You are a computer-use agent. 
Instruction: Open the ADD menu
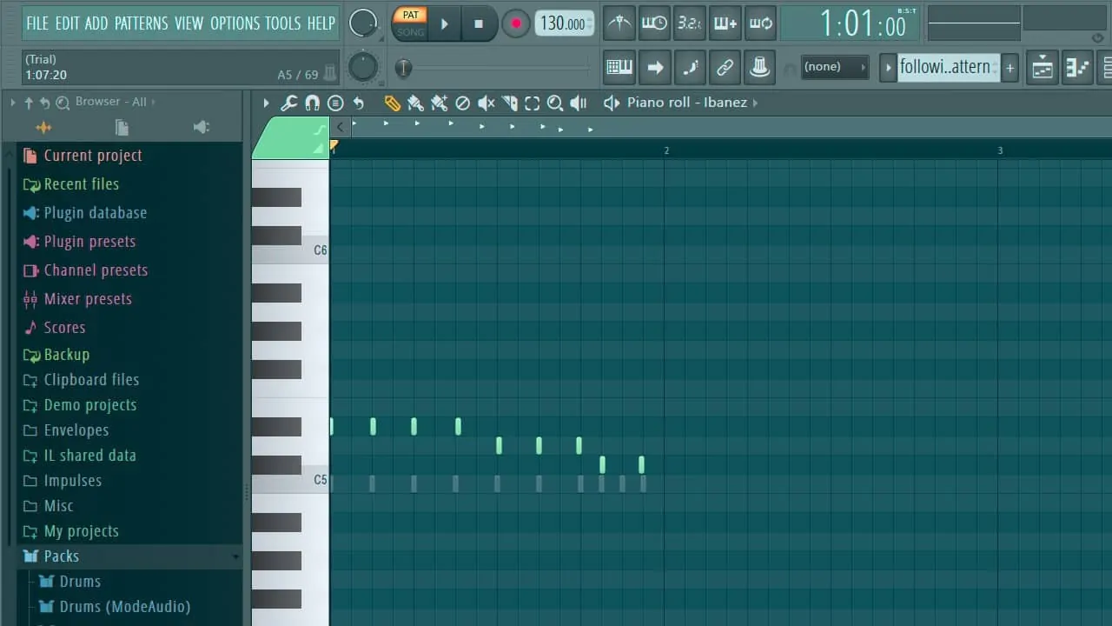[x=97, y=23]
